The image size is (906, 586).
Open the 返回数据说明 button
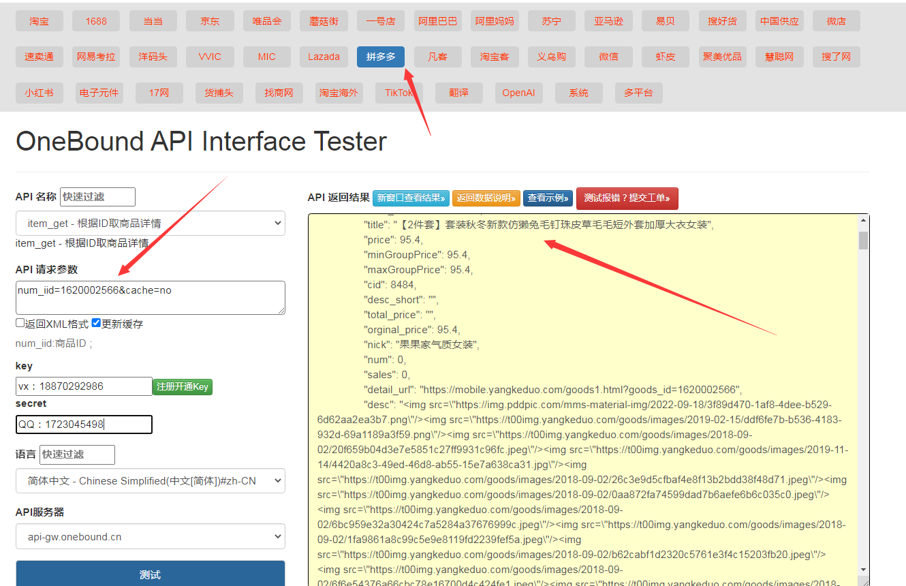pyautogui.click(x=486, y=198)
